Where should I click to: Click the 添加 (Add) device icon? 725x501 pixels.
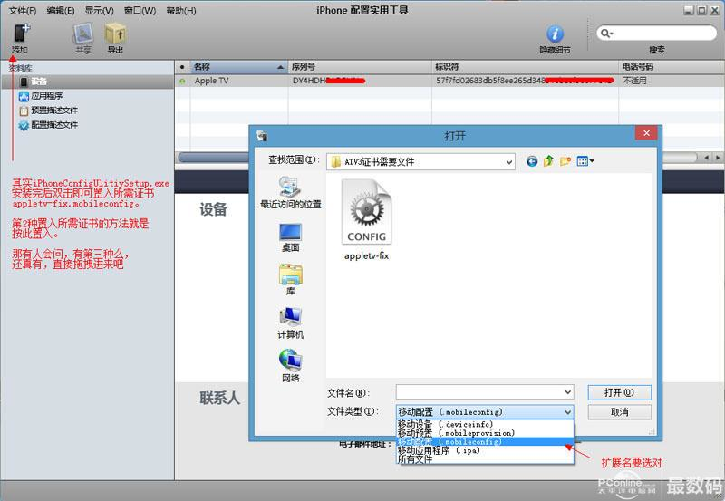coord(20,34)
